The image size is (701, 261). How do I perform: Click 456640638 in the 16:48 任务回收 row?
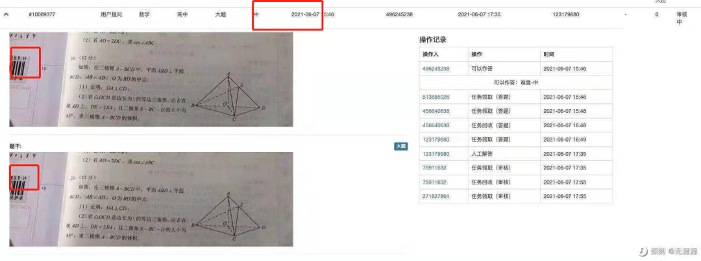436,125
